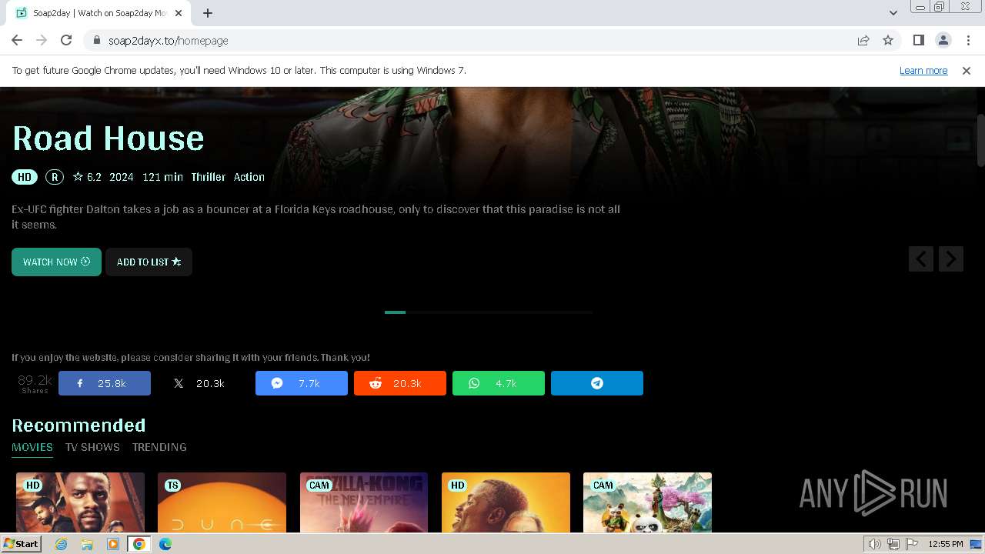Screen dimensions: 985x554
Task: Add Road House to list
Action: (149, 262)
